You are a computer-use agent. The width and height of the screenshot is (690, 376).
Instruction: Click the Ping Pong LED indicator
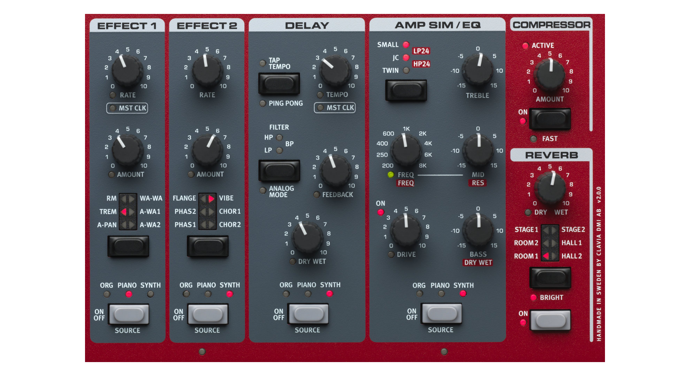point(263,103)
